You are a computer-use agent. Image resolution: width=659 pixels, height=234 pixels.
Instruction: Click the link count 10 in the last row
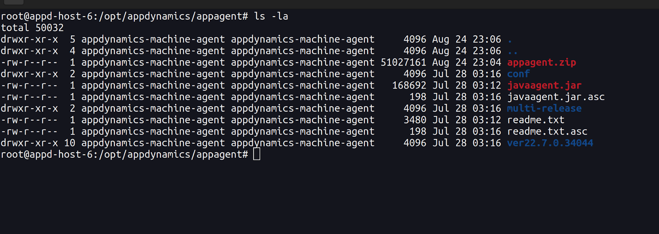(x=70, y=143)
